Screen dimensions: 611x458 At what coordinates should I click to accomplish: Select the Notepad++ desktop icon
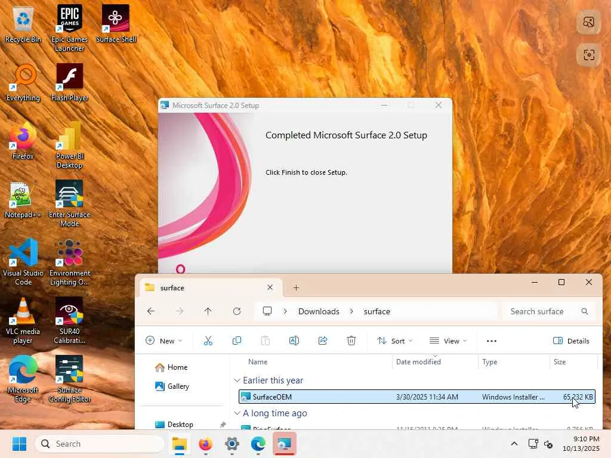coord(23,200)
